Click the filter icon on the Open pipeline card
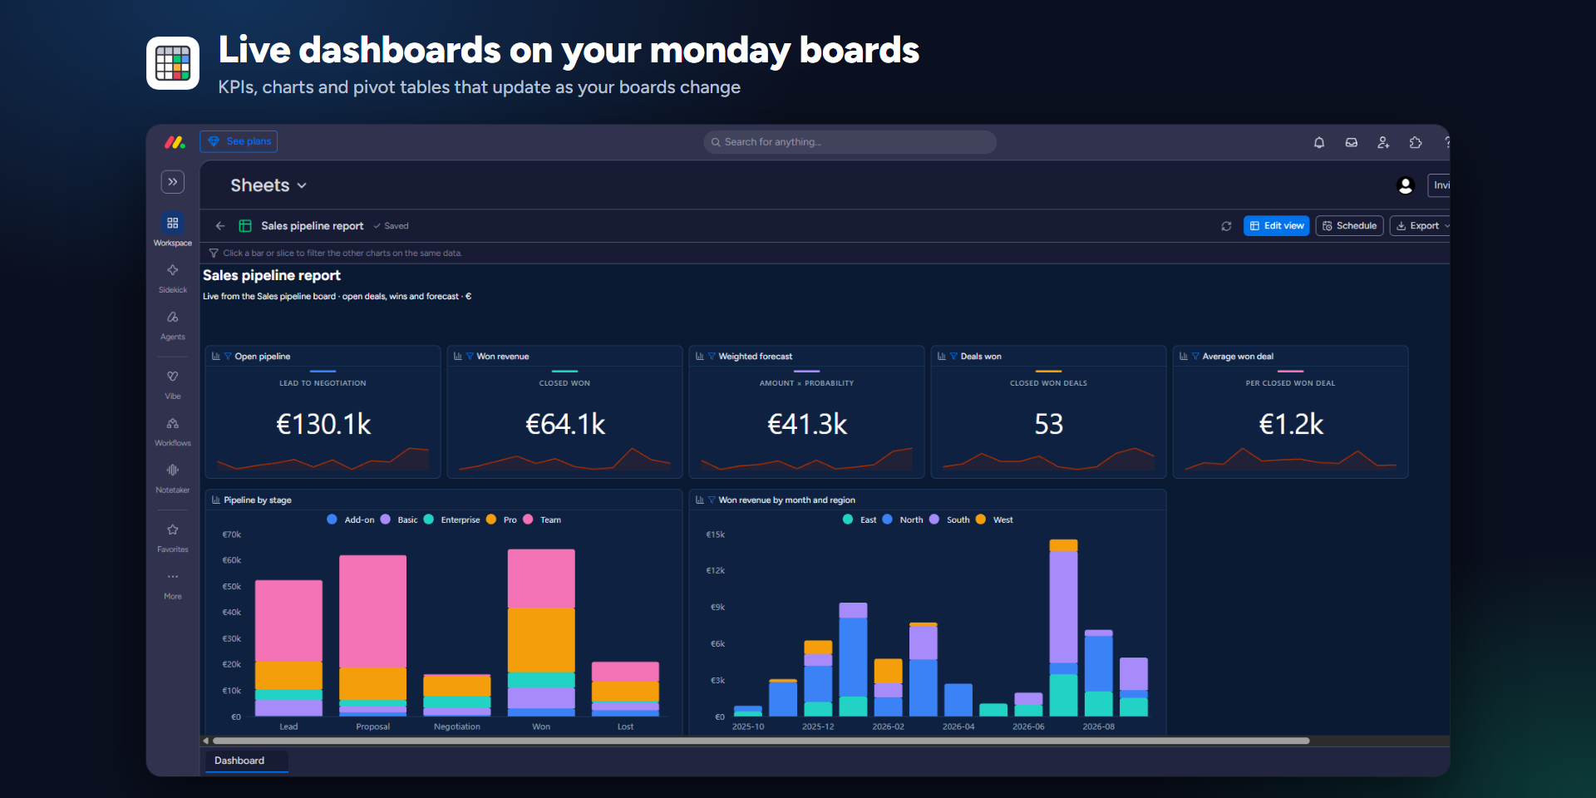Screen dimensions: 1596x798 point(228,357)
